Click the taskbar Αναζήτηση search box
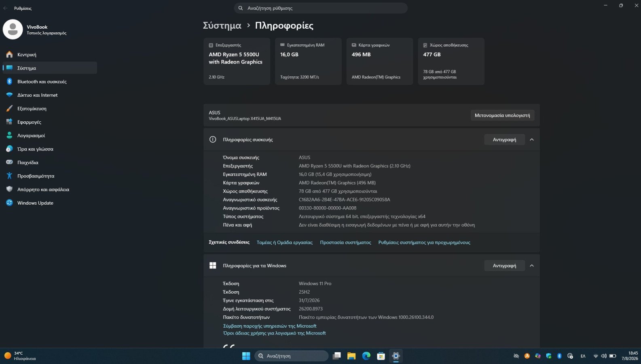641x364 pixels. 291,356
